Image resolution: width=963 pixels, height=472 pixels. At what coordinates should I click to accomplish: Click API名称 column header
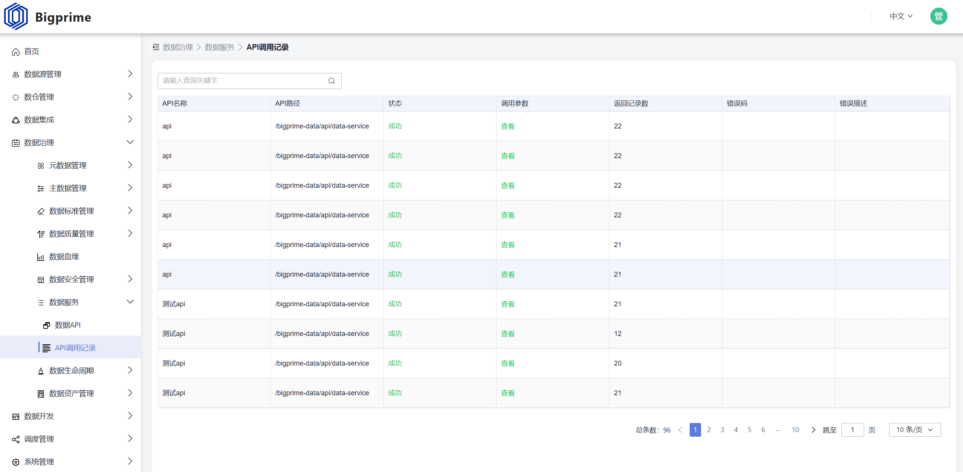214,103
